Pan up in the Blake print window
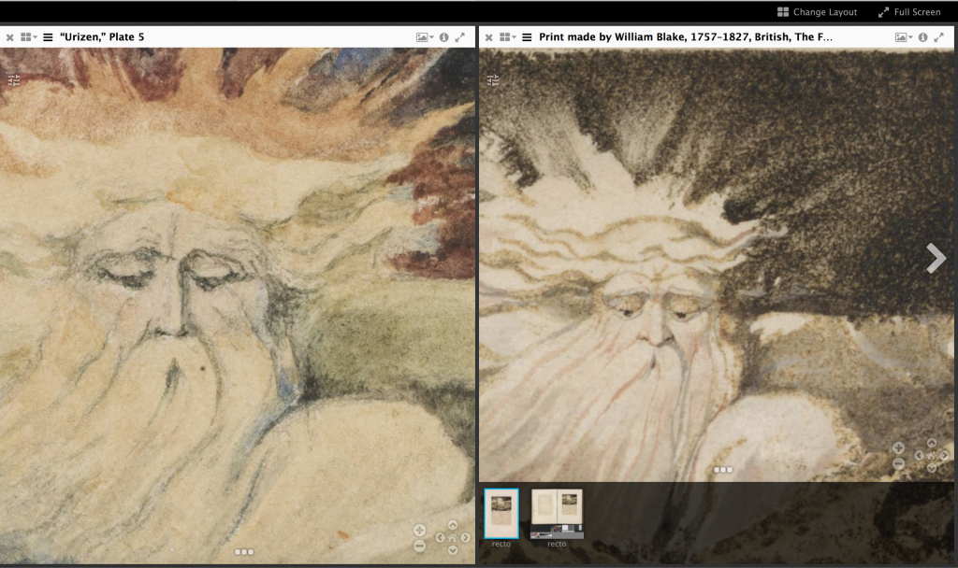The width and height of the screenshot is (958, 568). (x=931, y=443)
